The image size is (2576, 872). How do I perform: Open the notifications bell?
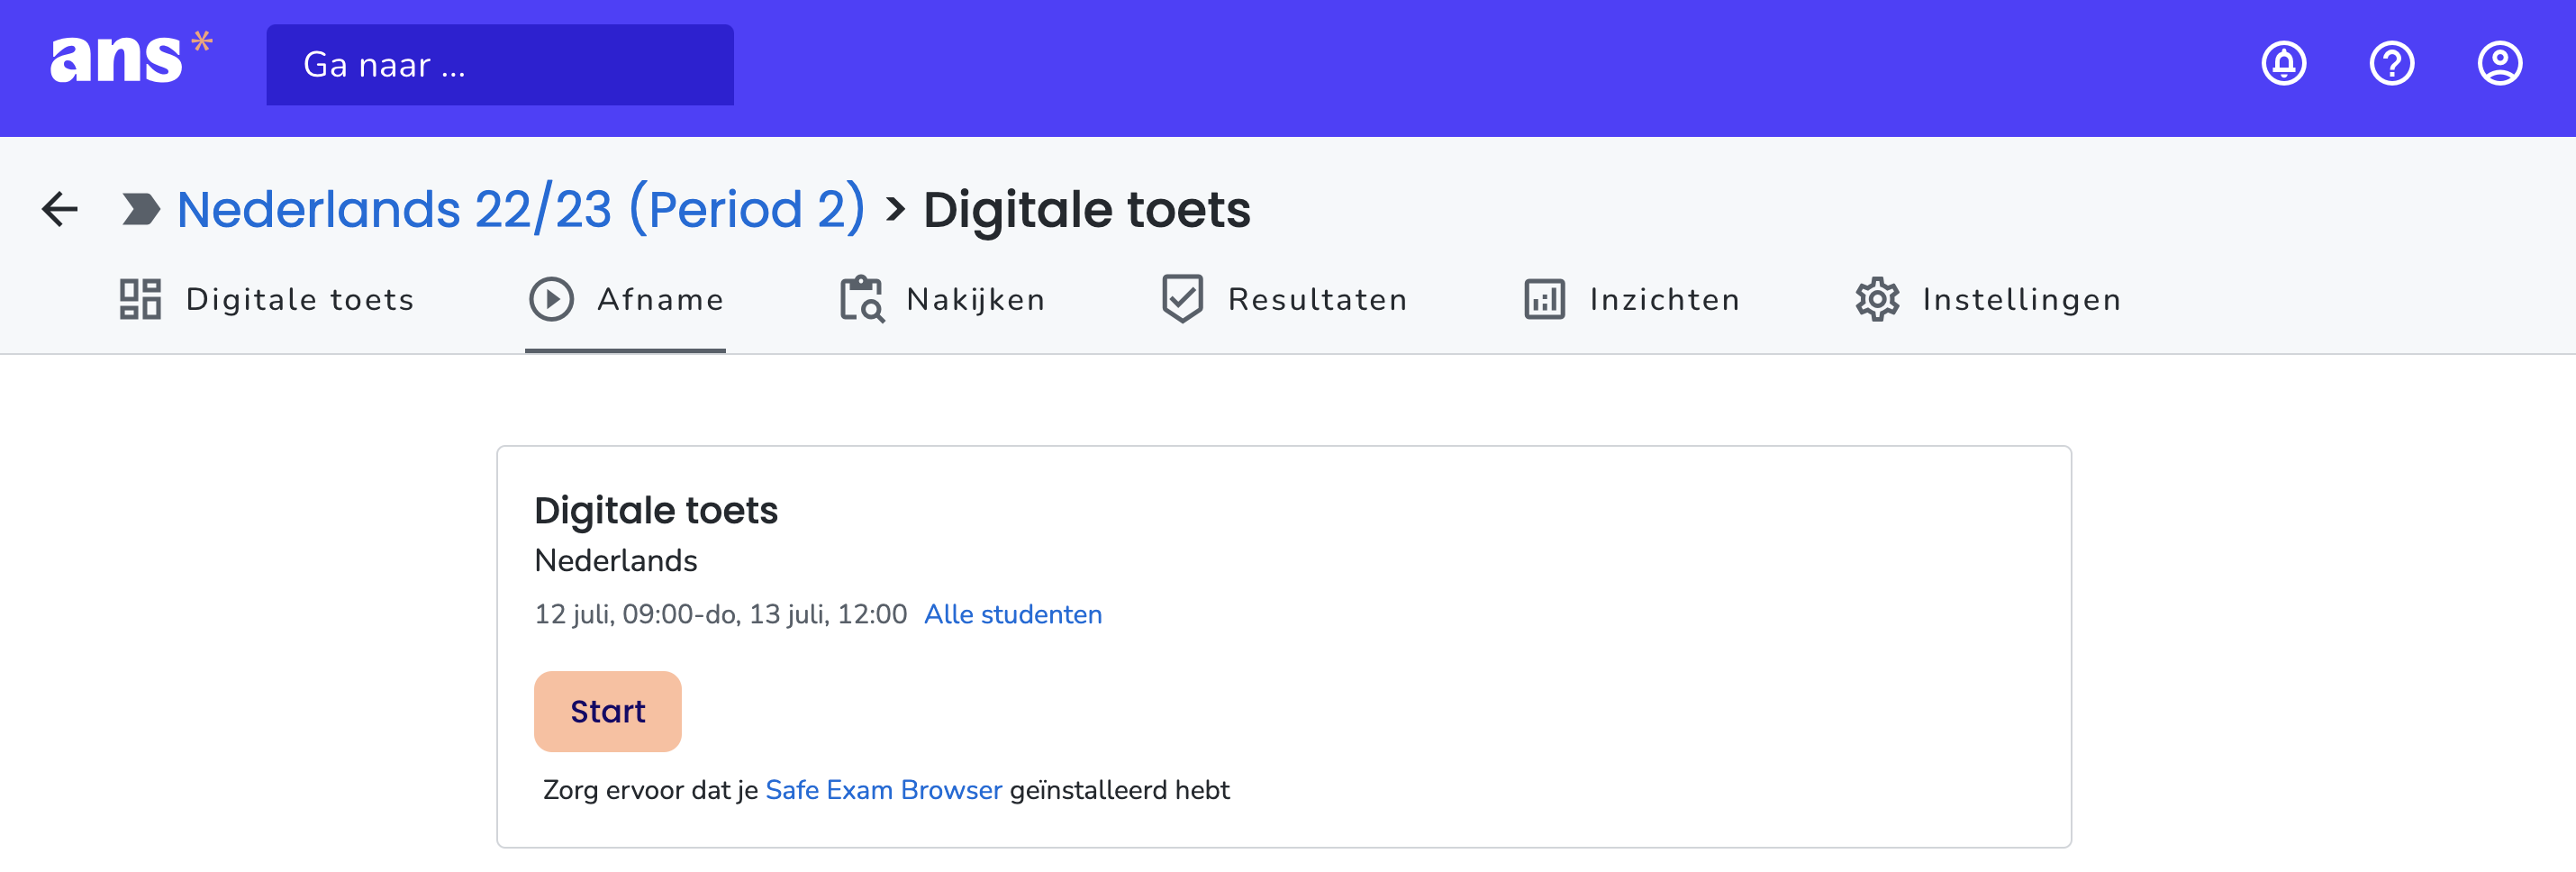[2284, 65]
